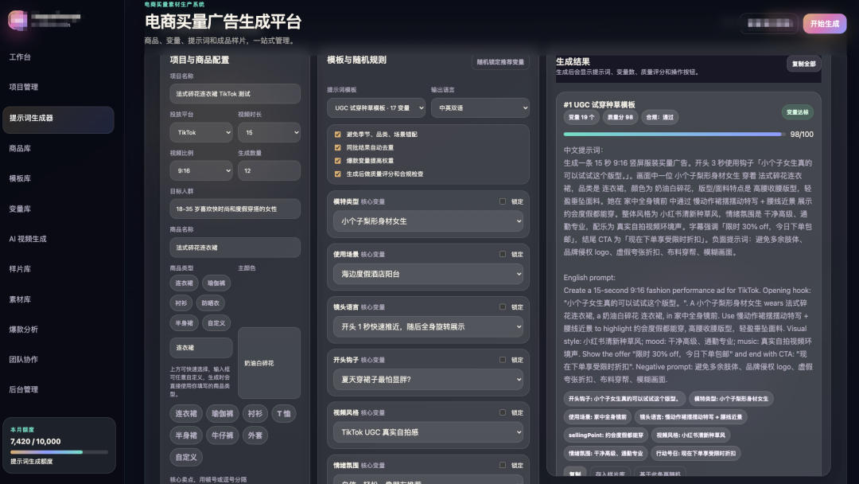This screenshot has height=484, width=859.
Task: Toggle 避免季节、品类、场景错配 checkbox
Action: (x=337, y=135)
